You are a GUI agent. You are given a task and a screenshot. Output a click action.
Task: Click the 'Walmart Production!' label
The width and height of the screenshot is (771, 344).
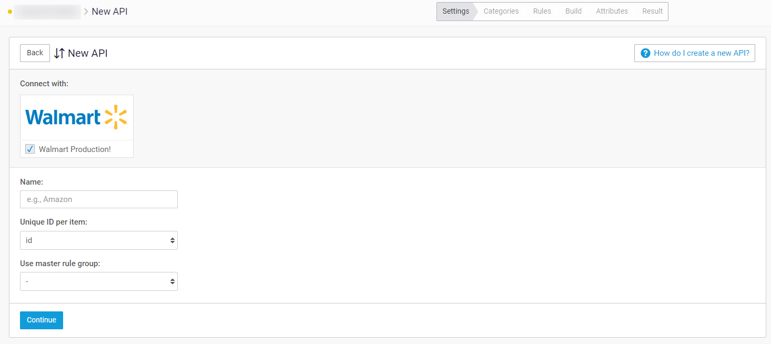point(75,149)
